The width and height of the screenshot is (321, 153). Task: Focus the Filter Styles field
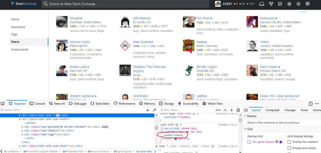pos(187,110)
